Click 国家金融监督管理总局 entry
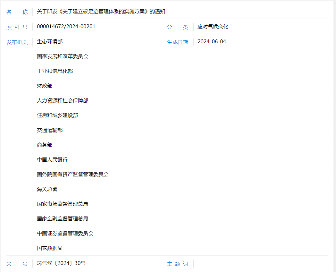The image size is (336, 272). pos(63,219)
